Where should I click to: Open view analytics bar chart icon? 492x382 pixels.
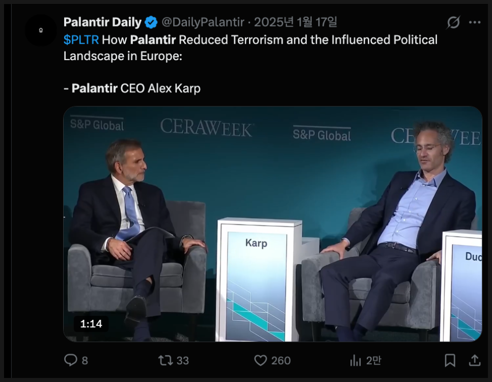pyautogui.click(x=356, y=361)
